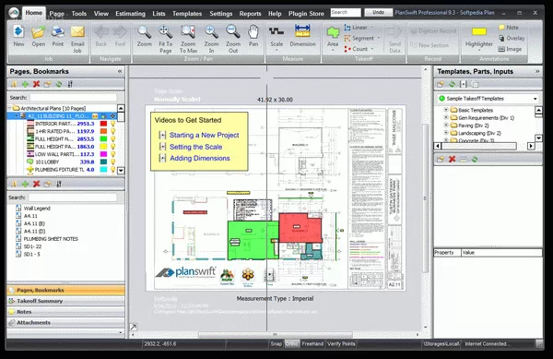This screenshot has height=359, width=553.
Task: Open the Reports ribbon tab
Action: click(250, 14)
